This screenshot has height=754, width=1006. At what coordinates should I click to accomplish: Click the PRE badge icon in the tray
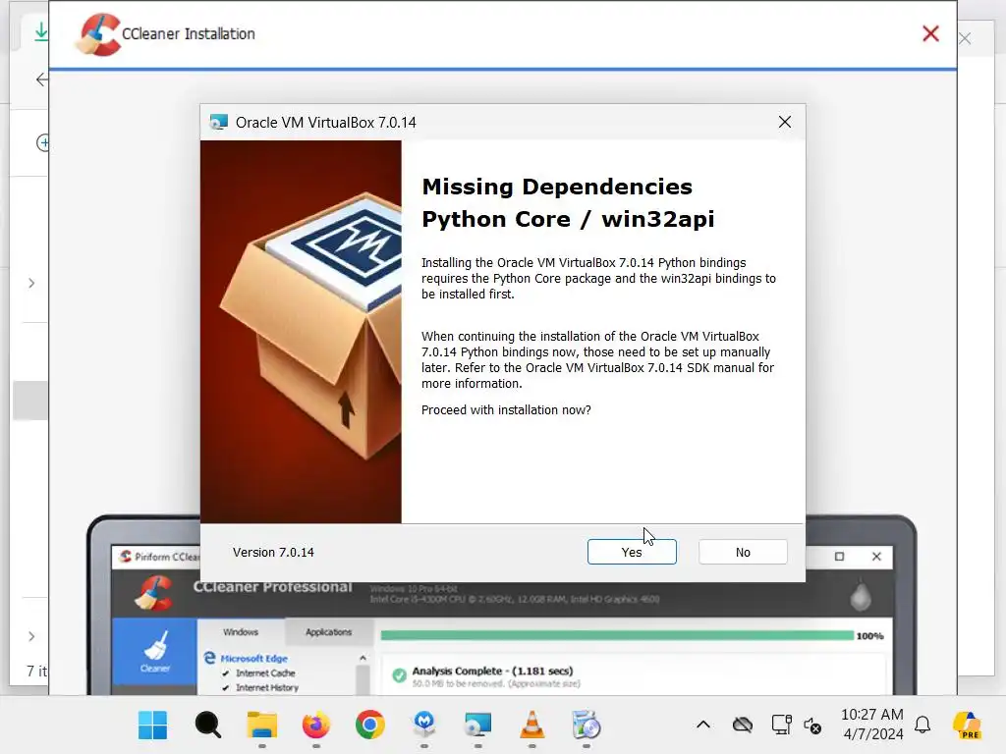pyautogui.click(x=968, y=726)
